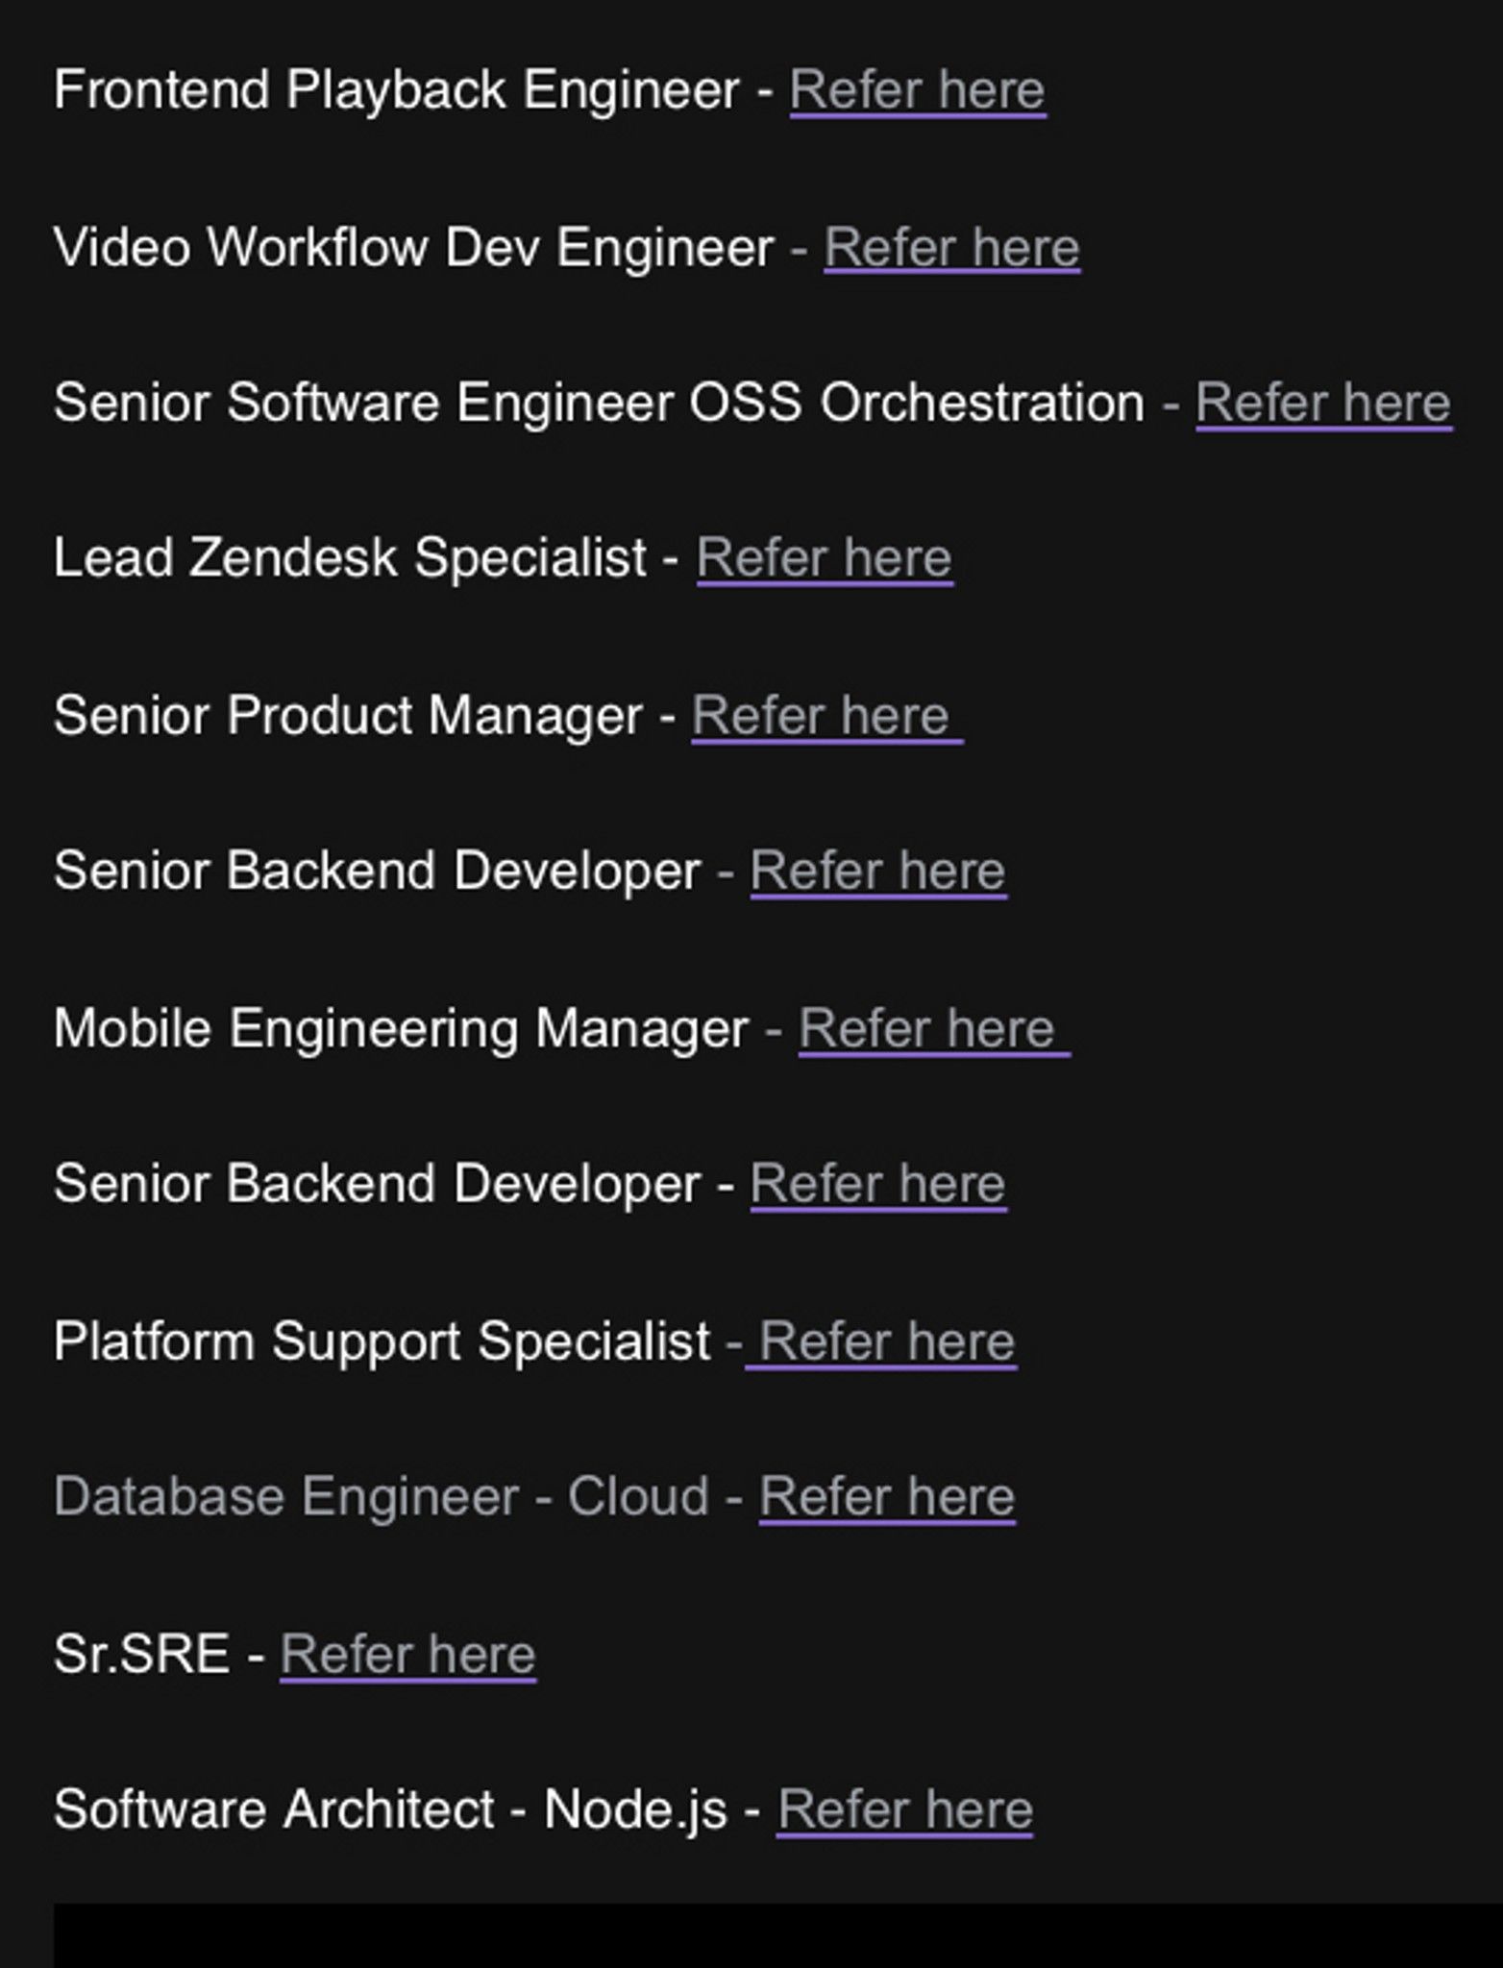The height and width of the screenshot is (1968, 1503).
Task: Follow Refer here for Senior Software Engineer OSS Orchestration
Action: click(x=1323, y=403)
